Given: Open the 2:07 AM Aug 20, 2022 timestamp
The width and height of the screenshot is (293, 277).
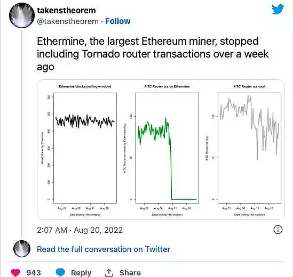Looking at the screenshot, I should tap(80, 230).
